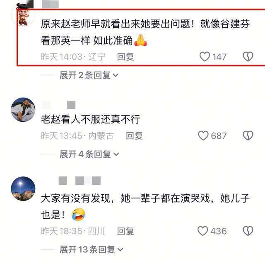265x262 pixels.
Task: Tap broken-heart dislike on 内蒙古 comment
Action: coord(248,136)
